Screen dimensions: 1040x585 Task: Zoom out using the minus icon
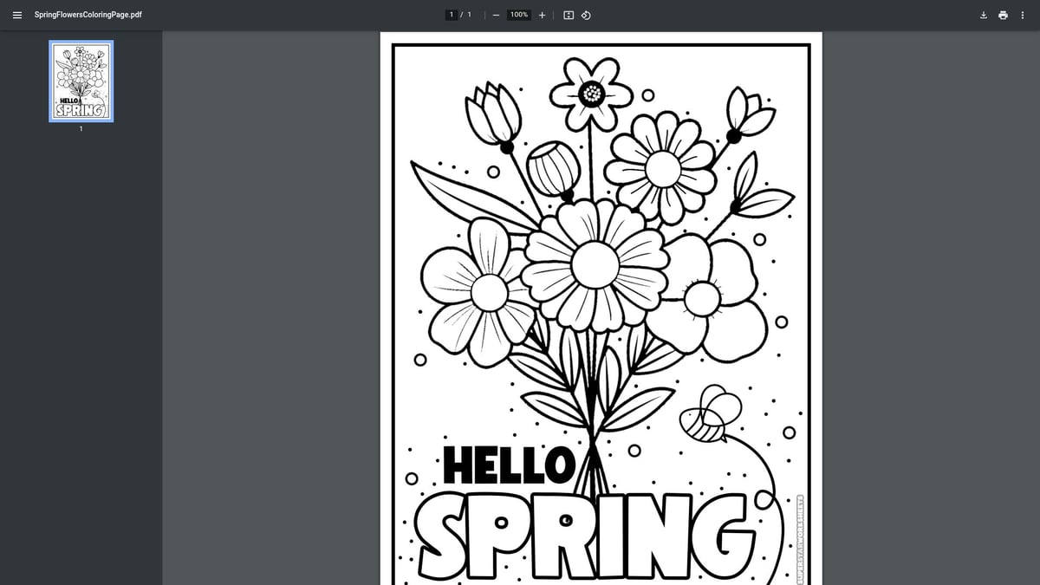point(496,15)
